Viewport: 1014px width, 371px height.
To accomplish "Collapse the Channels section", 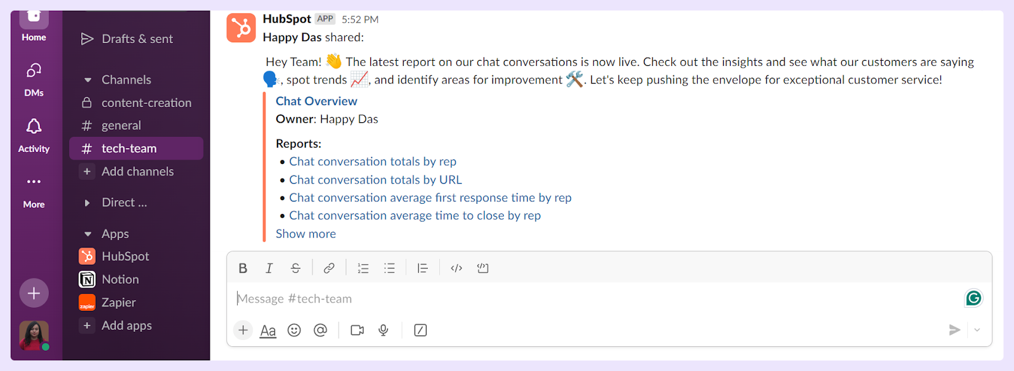I will pyautogui.click(x=87, y=80).
